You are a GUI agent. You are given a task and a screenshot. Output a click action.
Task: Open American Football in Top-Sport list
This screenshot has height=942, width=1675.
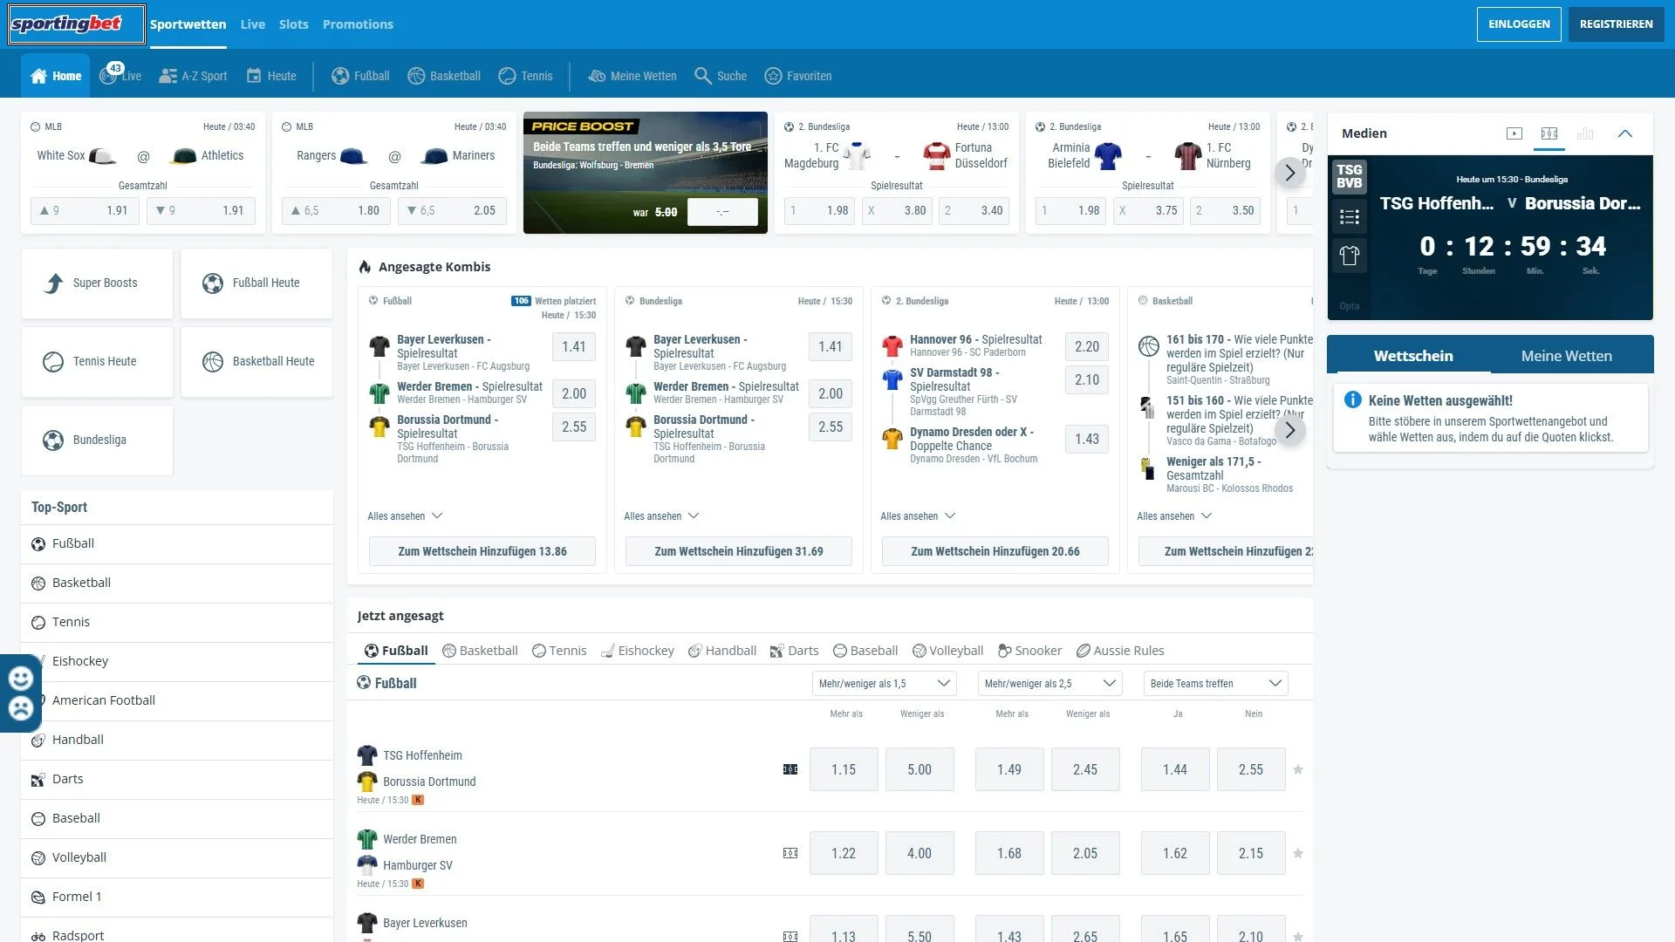point(177,700)
